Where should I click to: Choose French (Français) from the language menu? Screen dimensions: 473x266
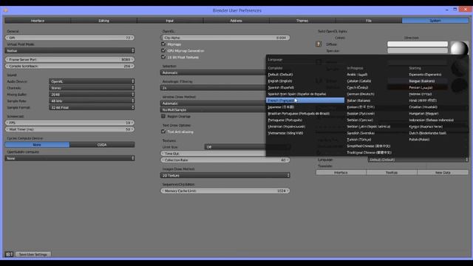click(x=305, y=100)
